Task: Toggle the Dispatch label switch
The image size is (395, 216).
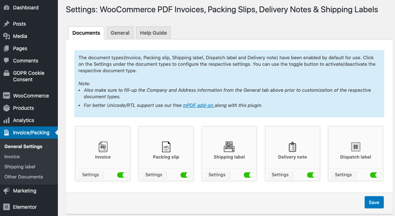Action: (x=375, y=175)
